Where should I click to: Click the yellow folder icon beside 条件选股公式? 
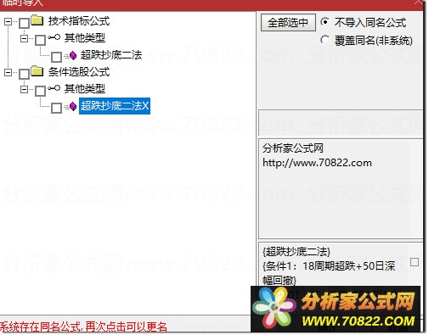pyautogui.click(x=37, y=71)
